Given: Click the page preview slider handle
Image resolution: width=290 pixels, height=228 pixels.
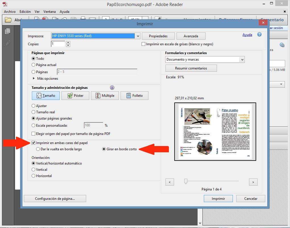Looking at the screenshot, I should [x=186, y=181].
